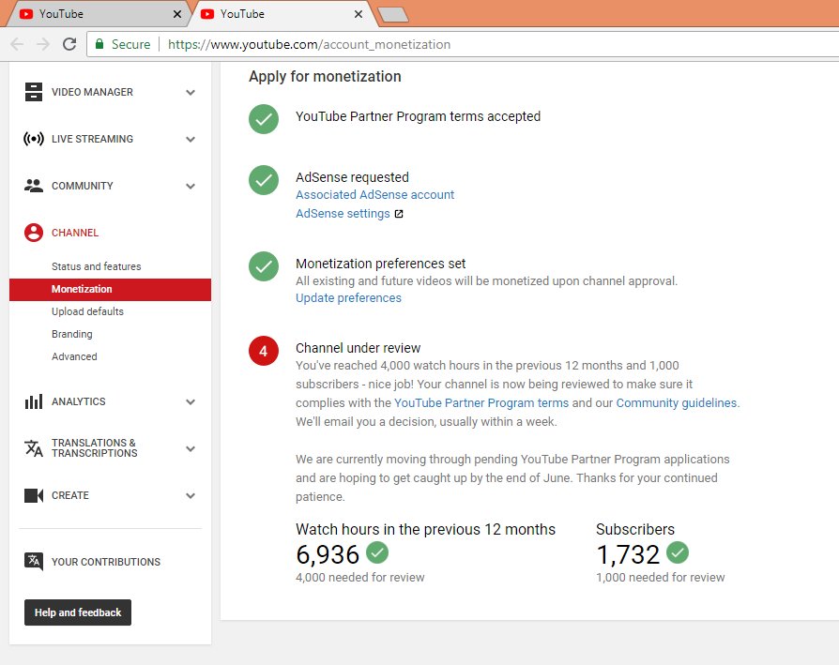The height and width of the screenshot is (665, 839).
Task: Click the '4,000 needed for review' text
Action: click(x=360, y=578)
